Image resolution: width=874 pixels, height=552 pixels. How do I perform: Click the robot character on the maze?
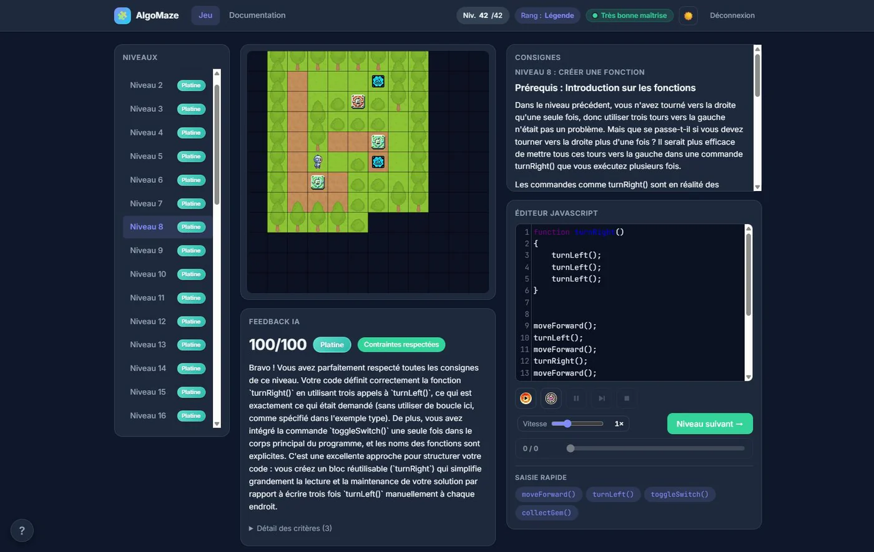318,162
